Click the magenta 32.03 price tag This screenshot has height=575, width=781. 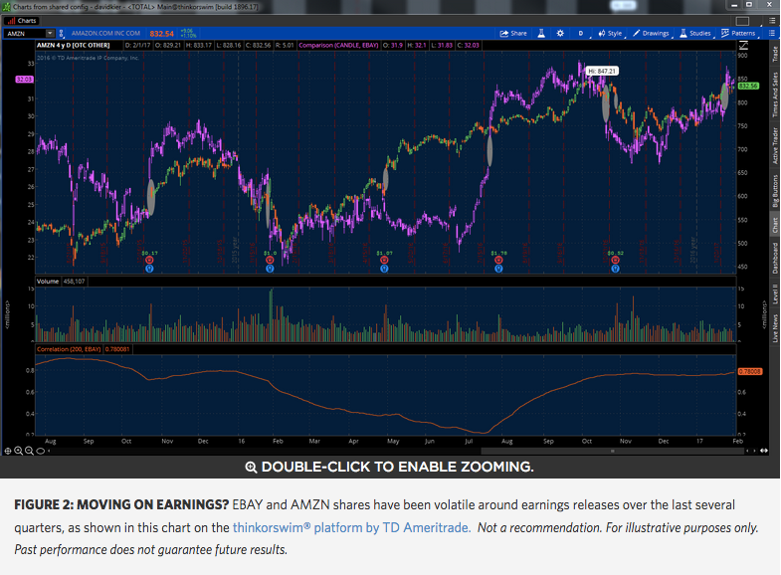click(x=24, y=80)
